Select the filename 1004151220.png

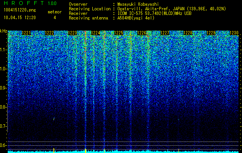pyautogui.click(x=20, y=10)
